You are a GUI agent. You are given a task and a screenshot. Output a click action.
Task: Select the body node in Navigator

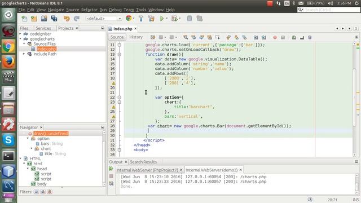coord(42,184)
